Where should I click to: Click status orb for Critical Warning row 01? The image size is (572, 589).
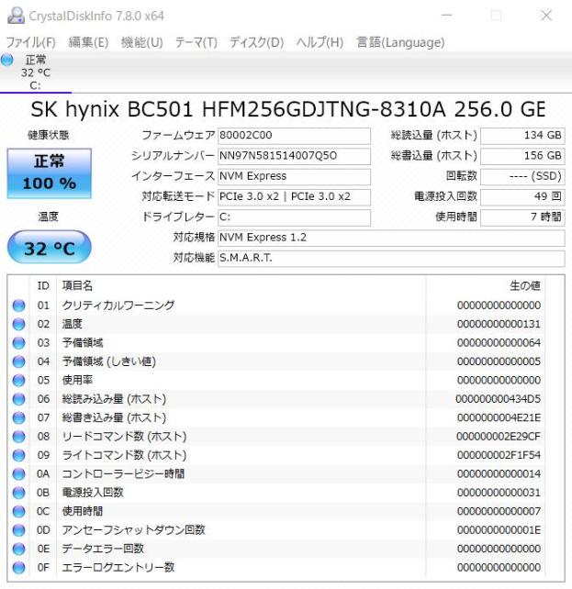coord(18,306)
